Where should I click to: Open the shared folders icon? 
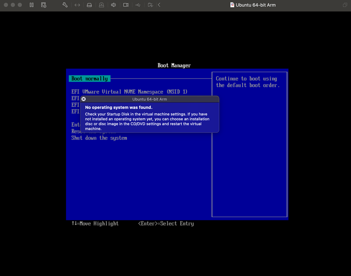[x=150, y=5]
